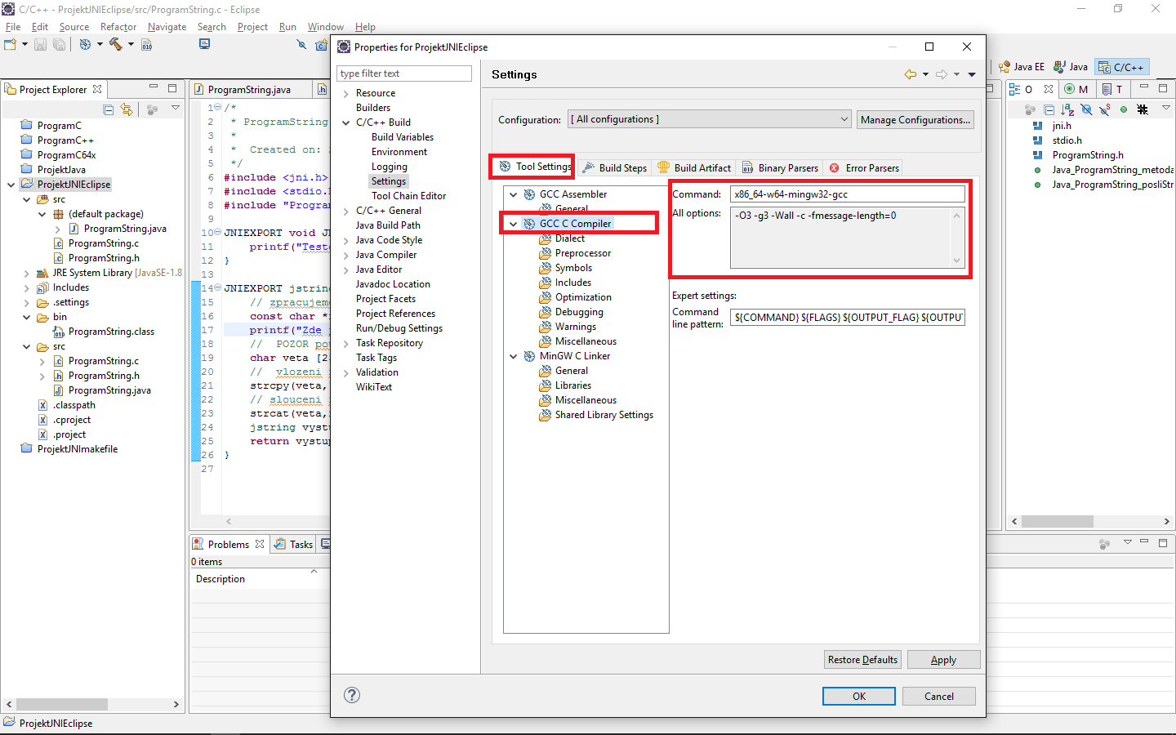
Task: Open the Window menu
Action: tap(325, 26)
